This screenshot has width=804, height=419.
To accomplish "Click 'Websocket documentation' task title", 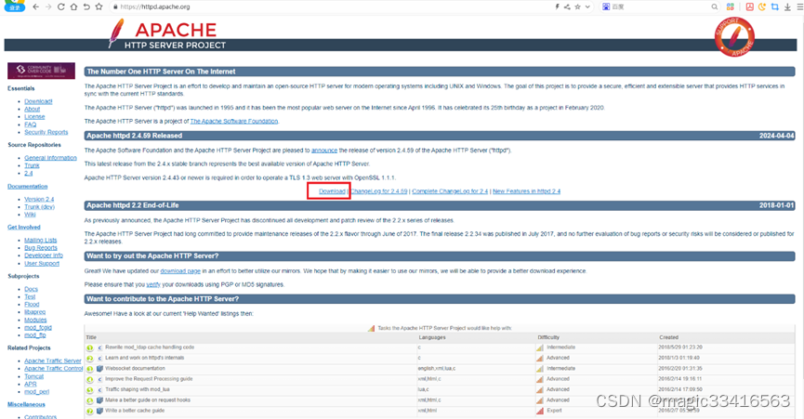I will (135, 368).
